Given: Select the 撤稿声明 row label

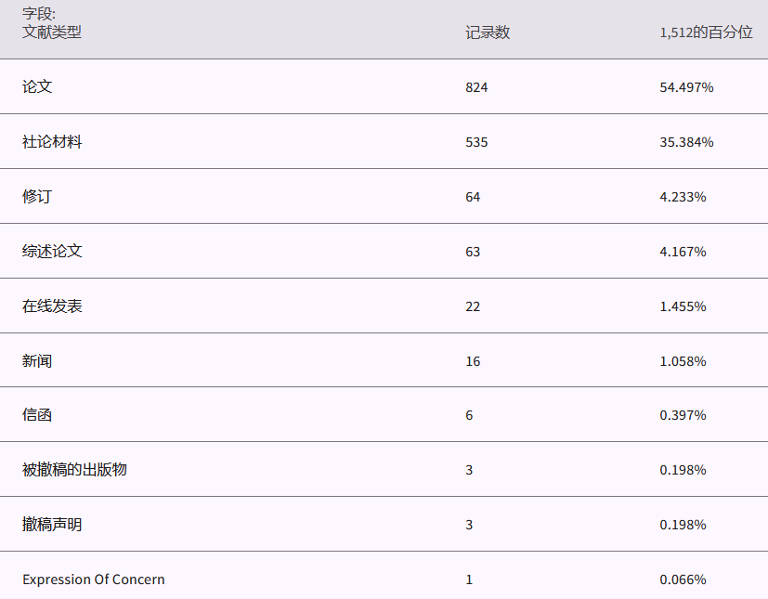Looking at the screenshot, I should tap(52, 525).
